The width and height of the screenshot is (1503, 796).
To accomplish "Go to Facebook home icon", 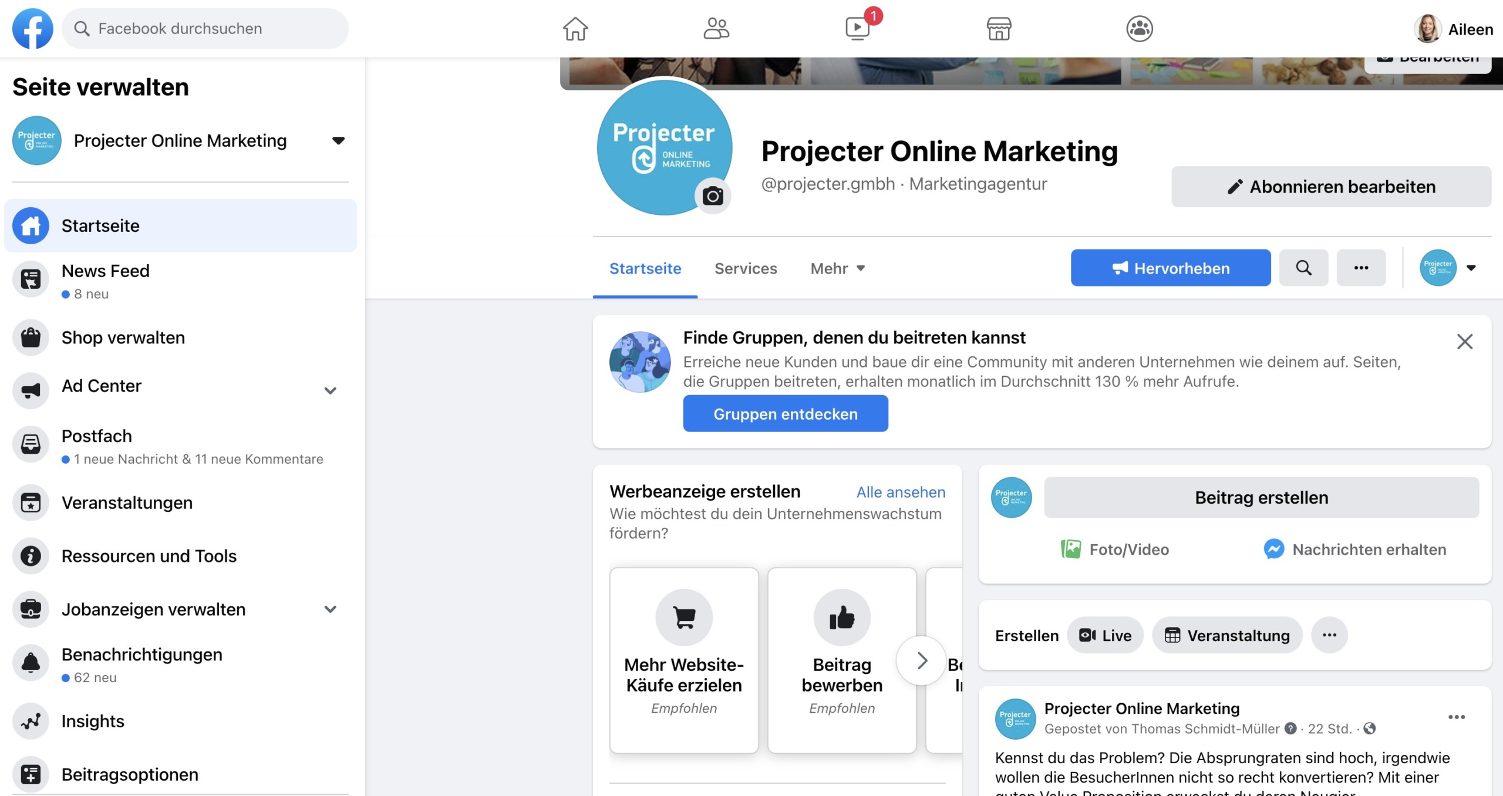I will [x=575, y=28].
